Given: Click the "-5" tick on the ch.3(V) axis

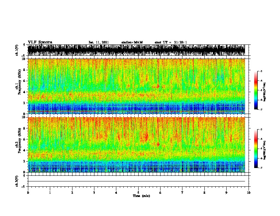Looking at the screenshot, I should 23,187.
